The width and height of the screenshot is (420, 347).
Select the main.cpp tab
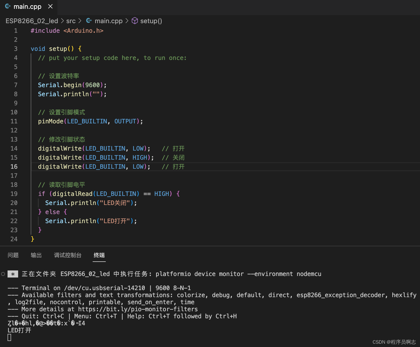point(29,7)
